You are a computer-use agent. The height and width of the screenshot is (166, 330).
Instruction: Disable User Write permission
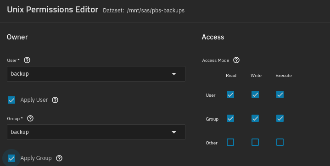(x=255, y=94)
